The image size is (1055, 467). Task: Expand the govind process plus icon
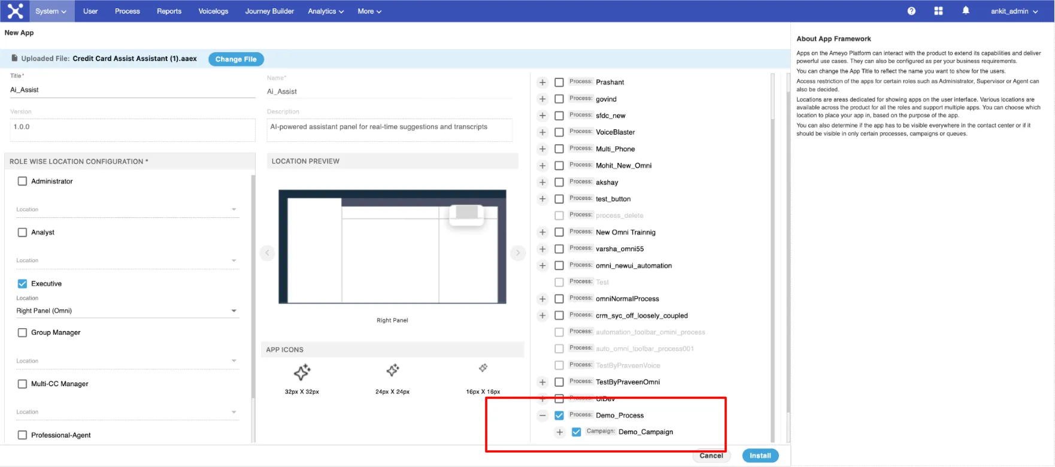(x=542, y=99)
